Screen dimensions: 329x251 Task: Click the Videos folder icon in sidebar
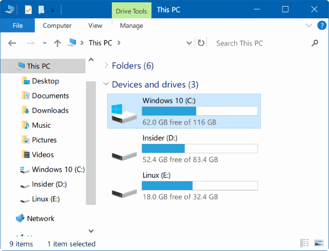[26, 155]
